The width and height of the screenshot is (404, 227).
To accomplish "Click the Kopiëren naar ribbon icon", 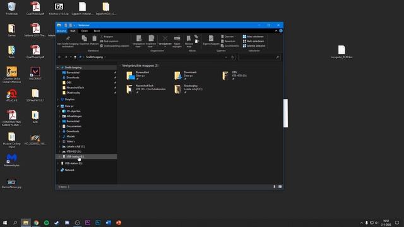I will click(151, 41).
